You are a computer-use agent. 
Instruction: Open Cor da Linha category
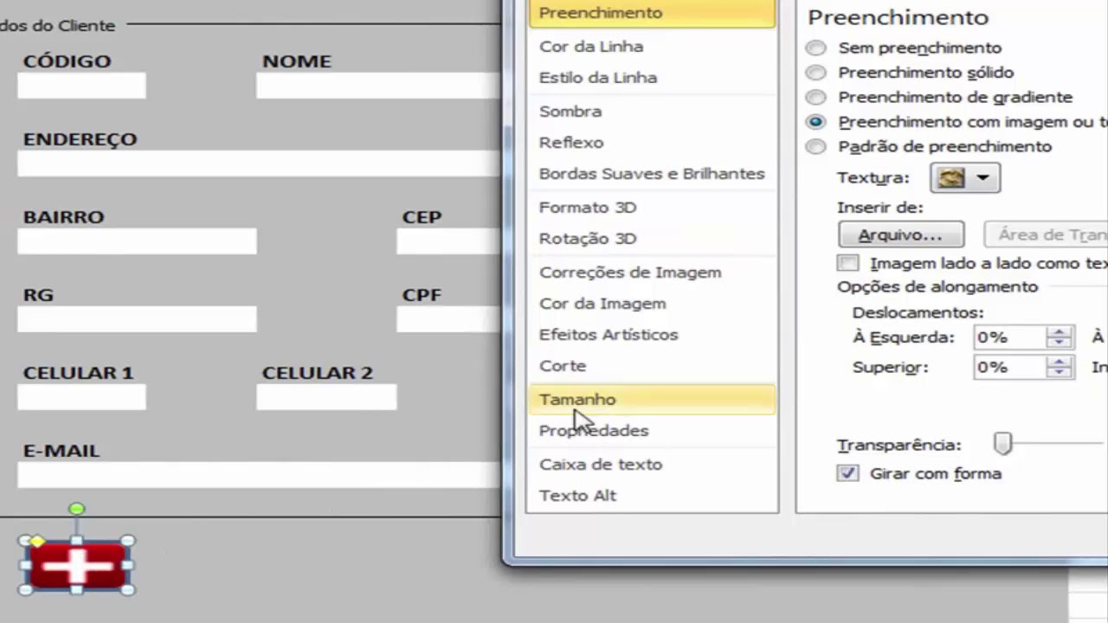(652, 47)
